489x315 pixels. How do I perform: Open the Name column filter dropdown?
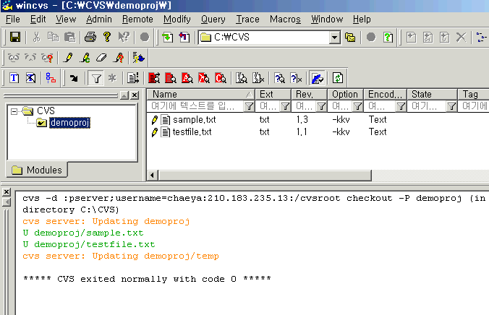coord(249,106)
